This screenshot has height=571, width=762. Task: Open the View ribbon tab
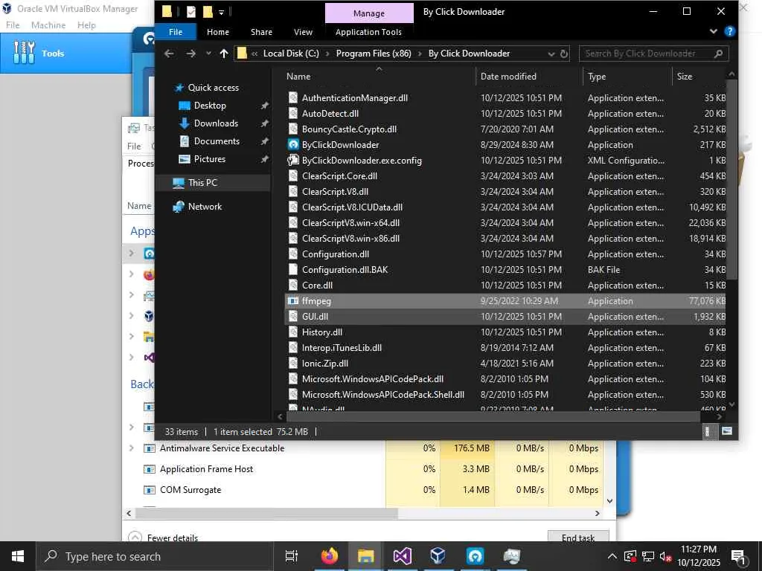tap(304, 32)
